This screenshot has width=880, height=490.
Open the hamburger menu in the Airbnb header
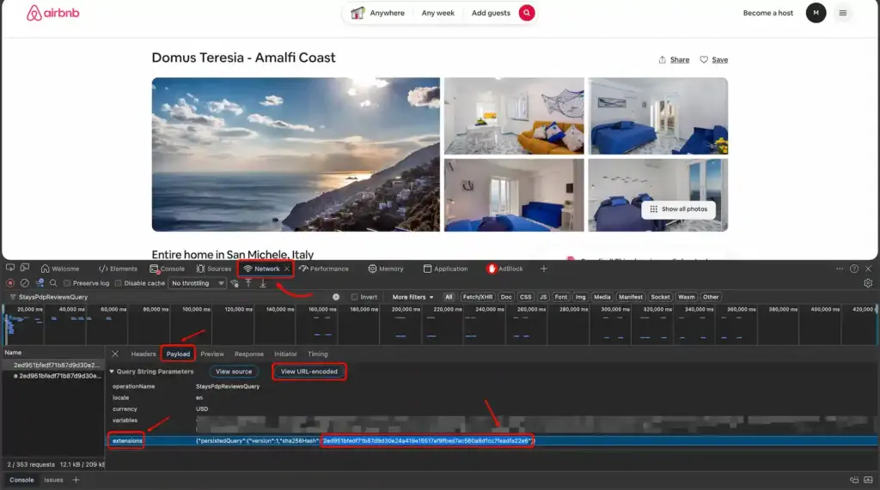point(842,13)
